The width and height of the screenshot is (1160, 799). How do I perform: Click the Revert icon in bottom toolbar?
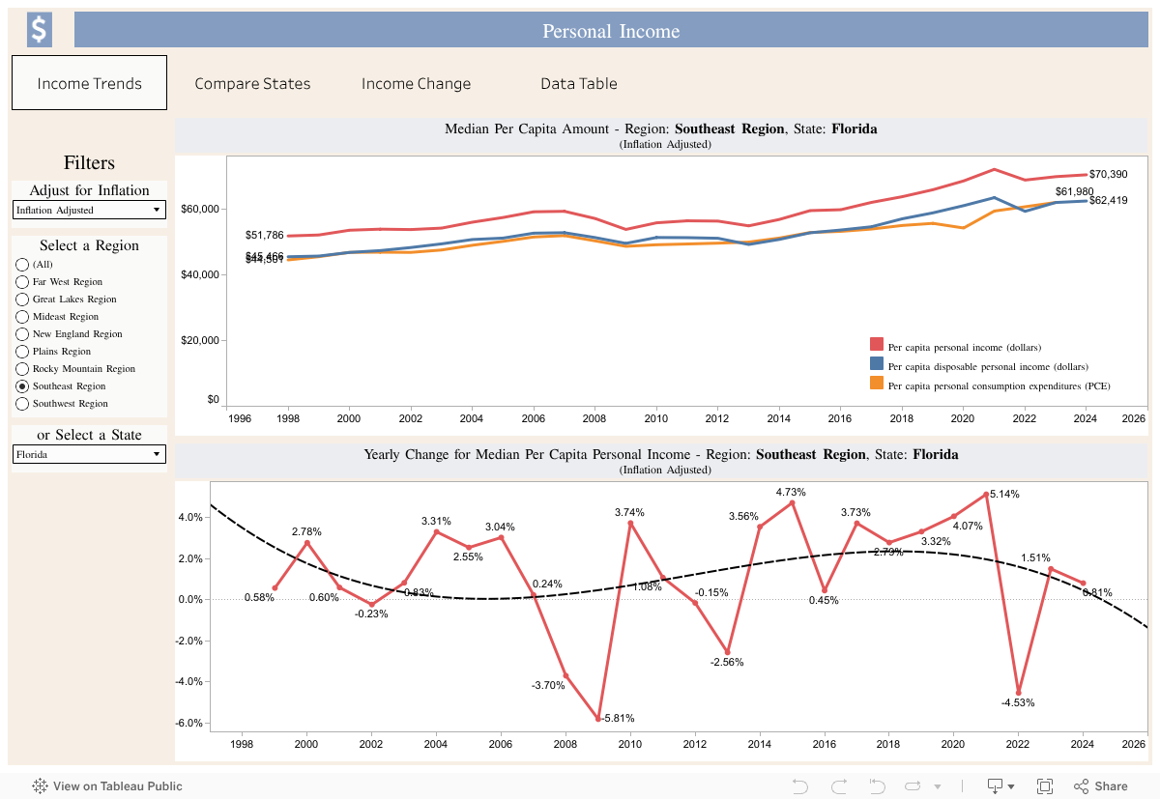coord(878,785)
